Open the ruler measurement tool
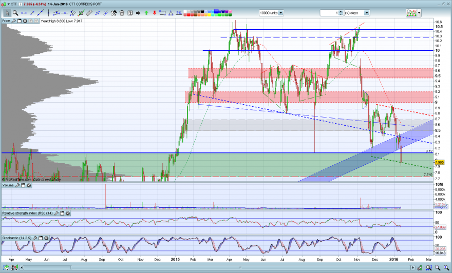Viewport: 452px width, 273px height. pyautogui.click(x=89, y=13)
